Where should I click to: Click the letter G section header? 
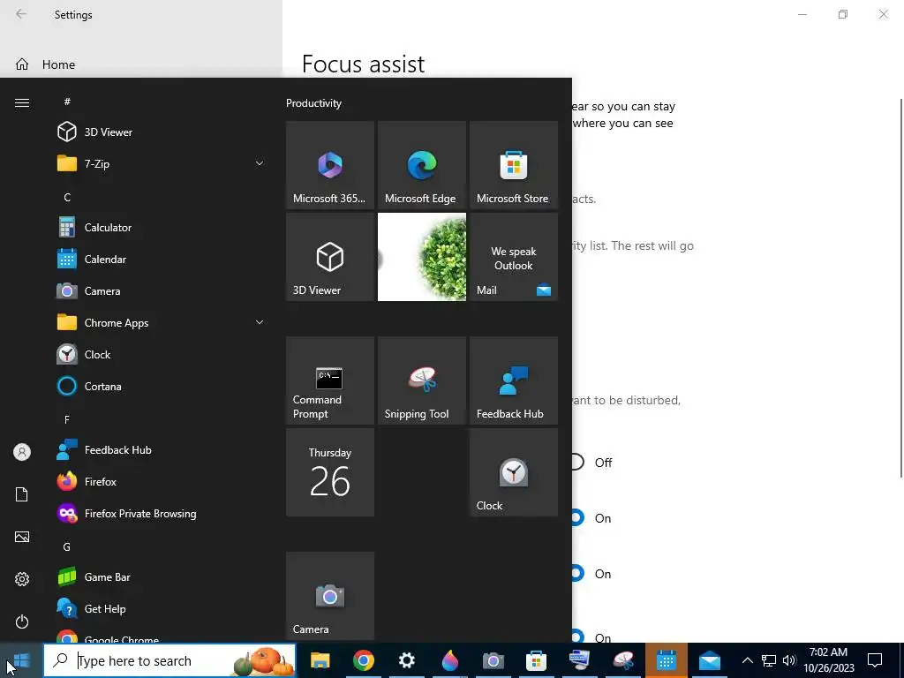(x=67, y=546)
